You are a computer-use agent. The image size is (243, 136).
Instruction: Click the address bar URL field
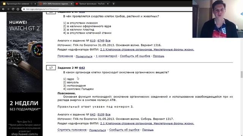107,9
